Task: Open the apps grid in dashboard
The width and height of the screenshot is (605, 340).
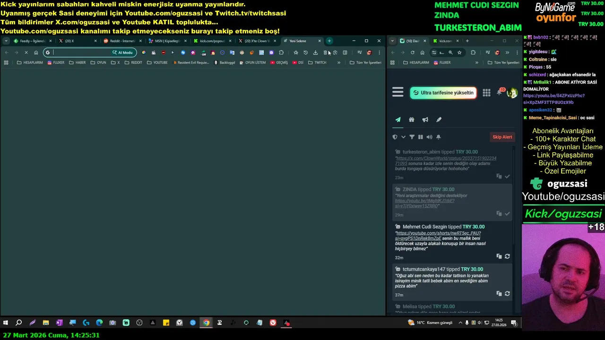Action: coord(486,93)
